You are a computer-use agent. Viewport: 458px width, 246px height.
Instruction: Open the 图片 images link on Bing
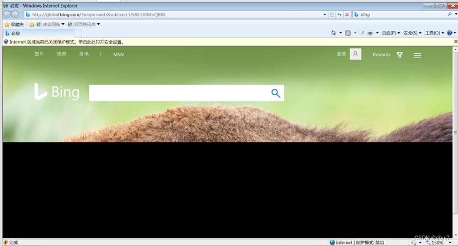39,54
